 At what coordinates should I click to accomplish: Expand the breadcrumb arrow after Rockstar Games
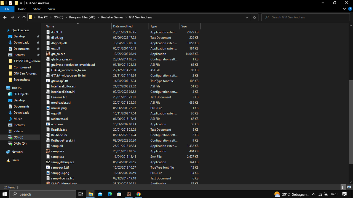(x=126, y=17)
